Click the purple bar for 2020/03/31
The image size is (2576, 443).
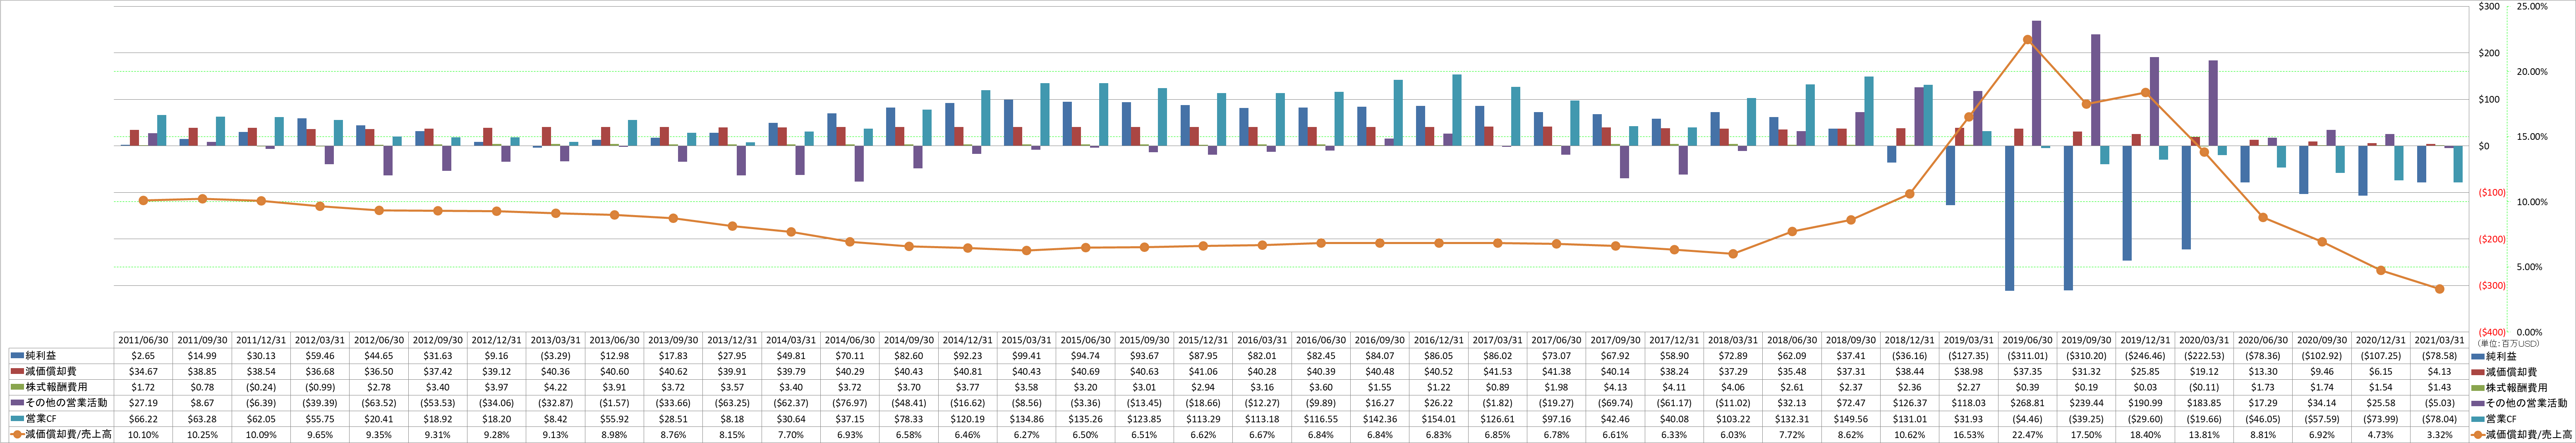(x=2213, y=103)
